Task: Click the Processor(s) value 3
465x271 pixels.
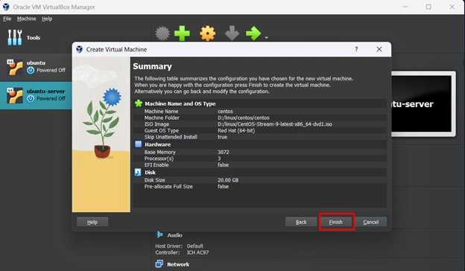Action: click(219, 159)
